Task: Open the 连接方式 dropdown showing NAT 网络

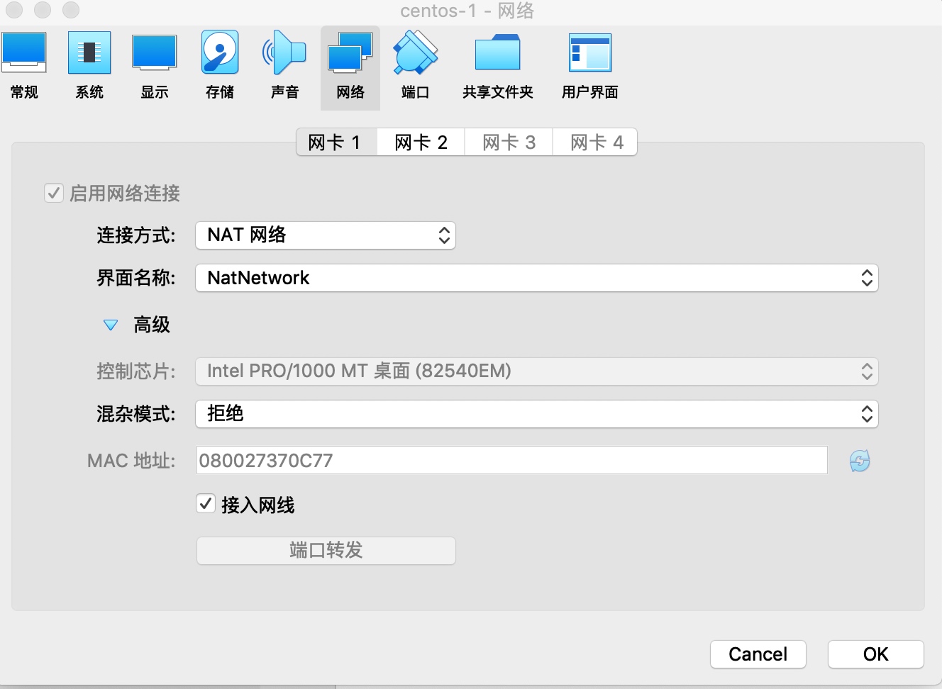Action: point(325,235)
